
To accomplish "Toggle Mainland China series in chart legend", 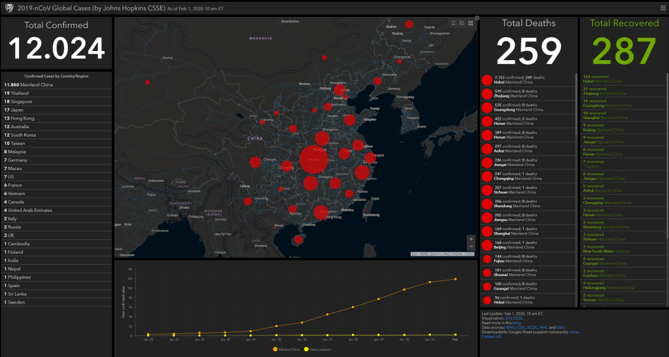I will [x=285, y=350].
